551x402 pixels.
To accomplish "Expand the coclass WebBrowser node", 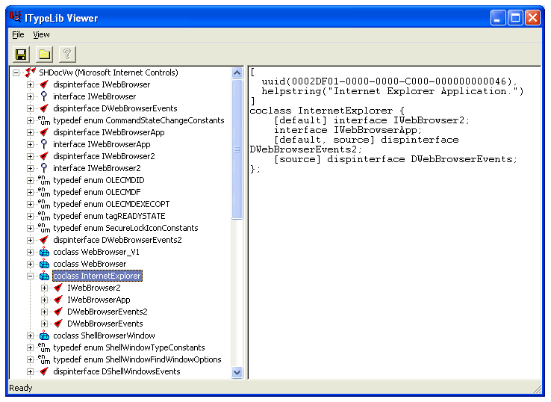I will (x=31, y=264).
